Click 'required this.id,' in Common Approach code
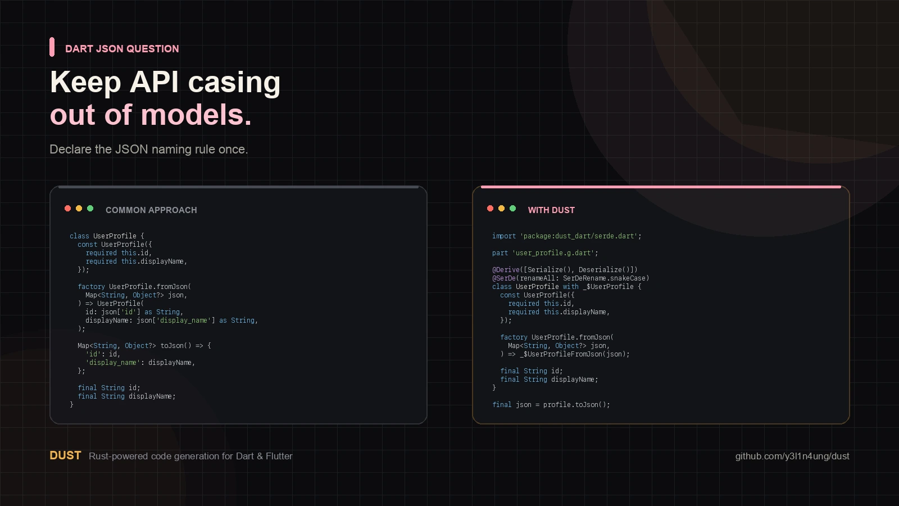Image resolution: width=899 pixels, height=506 pixels. [x=119, y=253]
